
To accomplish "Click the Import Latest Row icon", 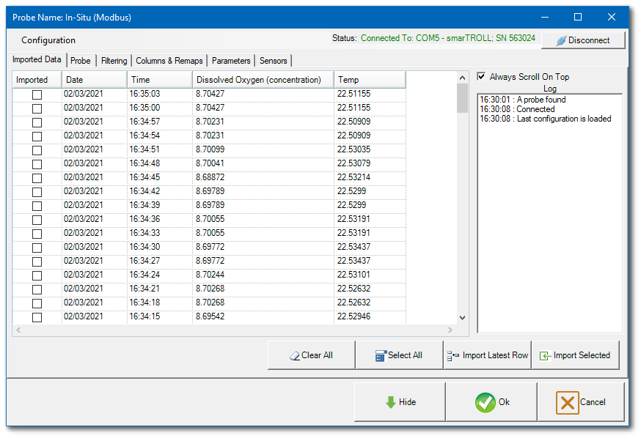I will (454, 355).
